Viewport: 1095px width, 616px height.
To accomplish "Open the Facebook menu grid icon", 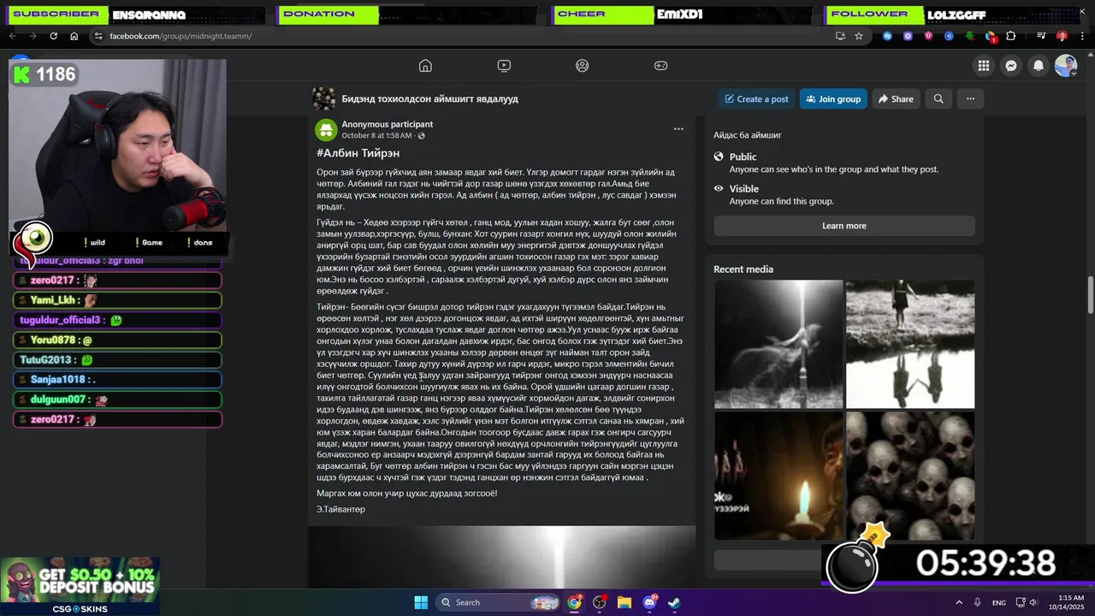I will coord(984,66).
